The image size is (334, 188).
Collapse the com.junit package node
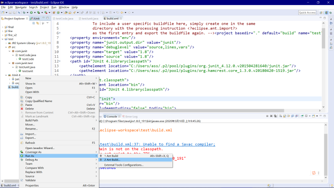click(x=10, y=51)
